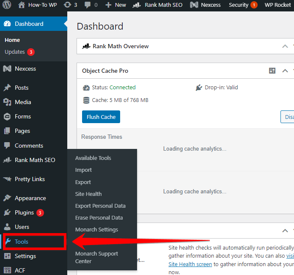Click the Plugins plug icon in sidebar
The width and height of the screenshot is (294, 275).
pyautogui.click(x=7, y=212)
